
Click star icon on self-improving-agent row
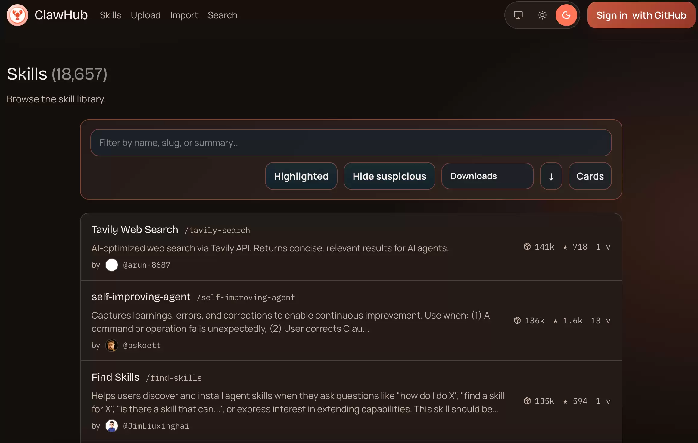(556, 321)
